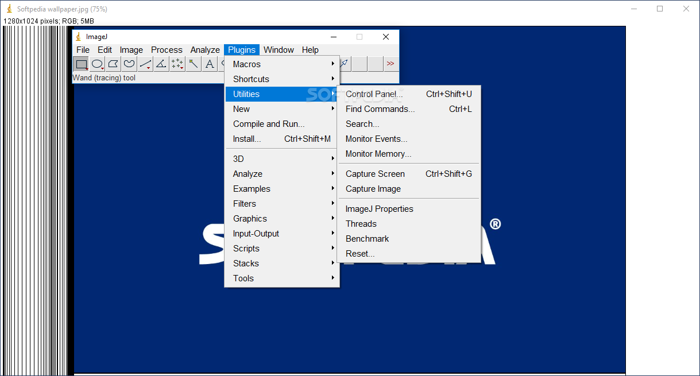Expand the Graphics submenu
This screenshot has width=700, height=376.
(x=282, y=219)
